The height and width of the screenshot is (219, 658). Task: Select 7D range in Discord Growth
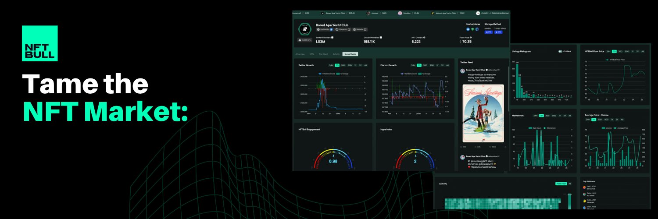click(419, 65)
